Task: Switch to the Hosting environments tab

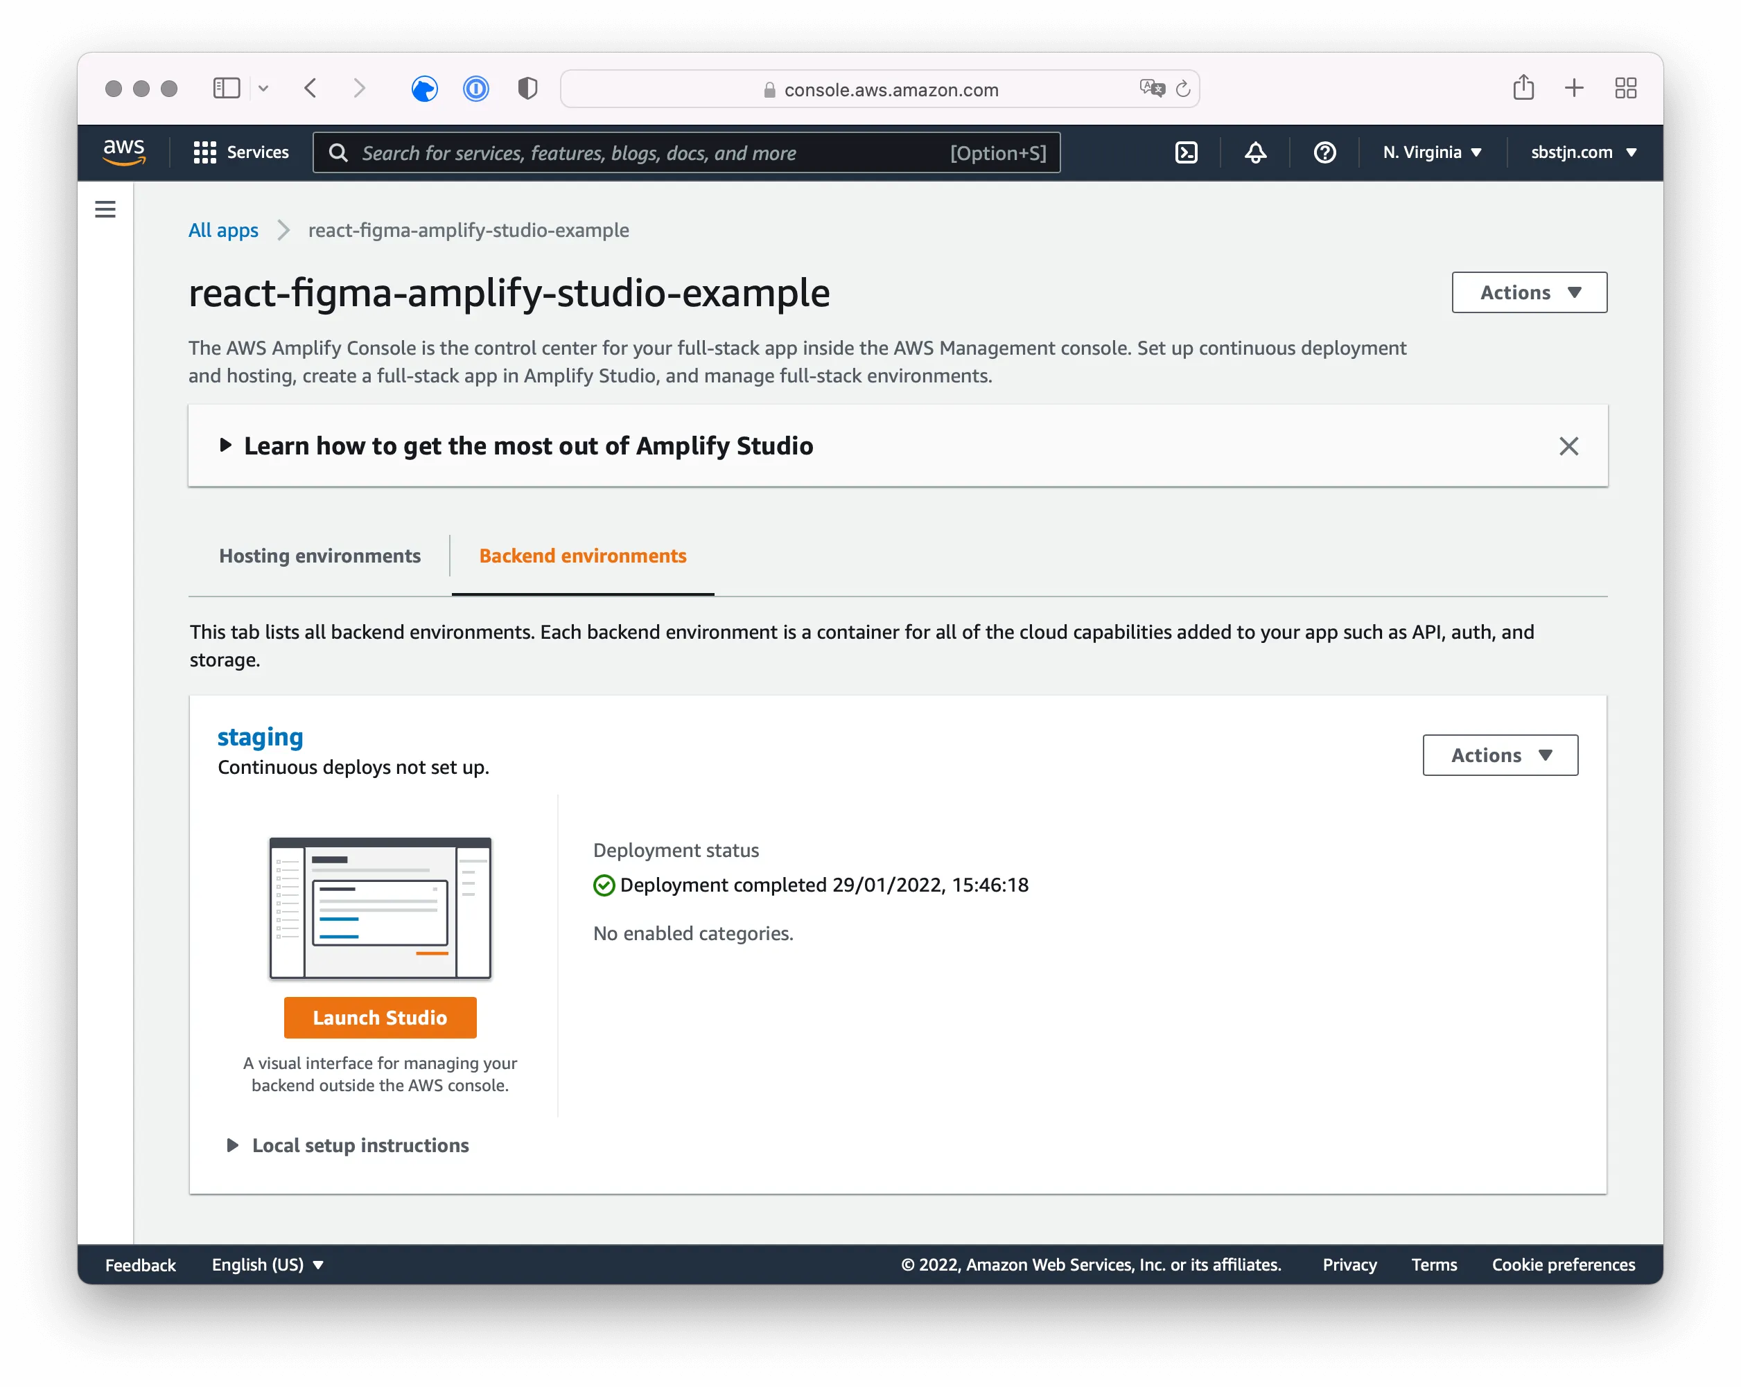Action: point(320,556)
